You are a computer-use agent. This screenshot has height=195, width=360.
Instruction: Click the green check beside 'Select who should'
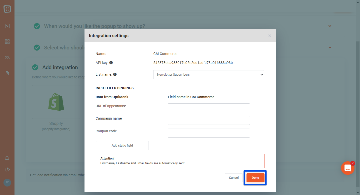(37, 47)
